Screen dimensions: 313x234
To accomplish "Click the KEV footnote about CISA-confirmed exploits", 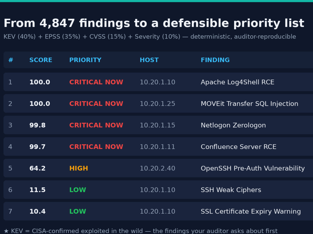I will point(141,231).
